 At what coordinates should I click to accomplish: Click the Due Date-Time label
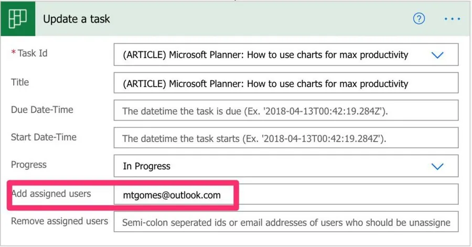42,110
